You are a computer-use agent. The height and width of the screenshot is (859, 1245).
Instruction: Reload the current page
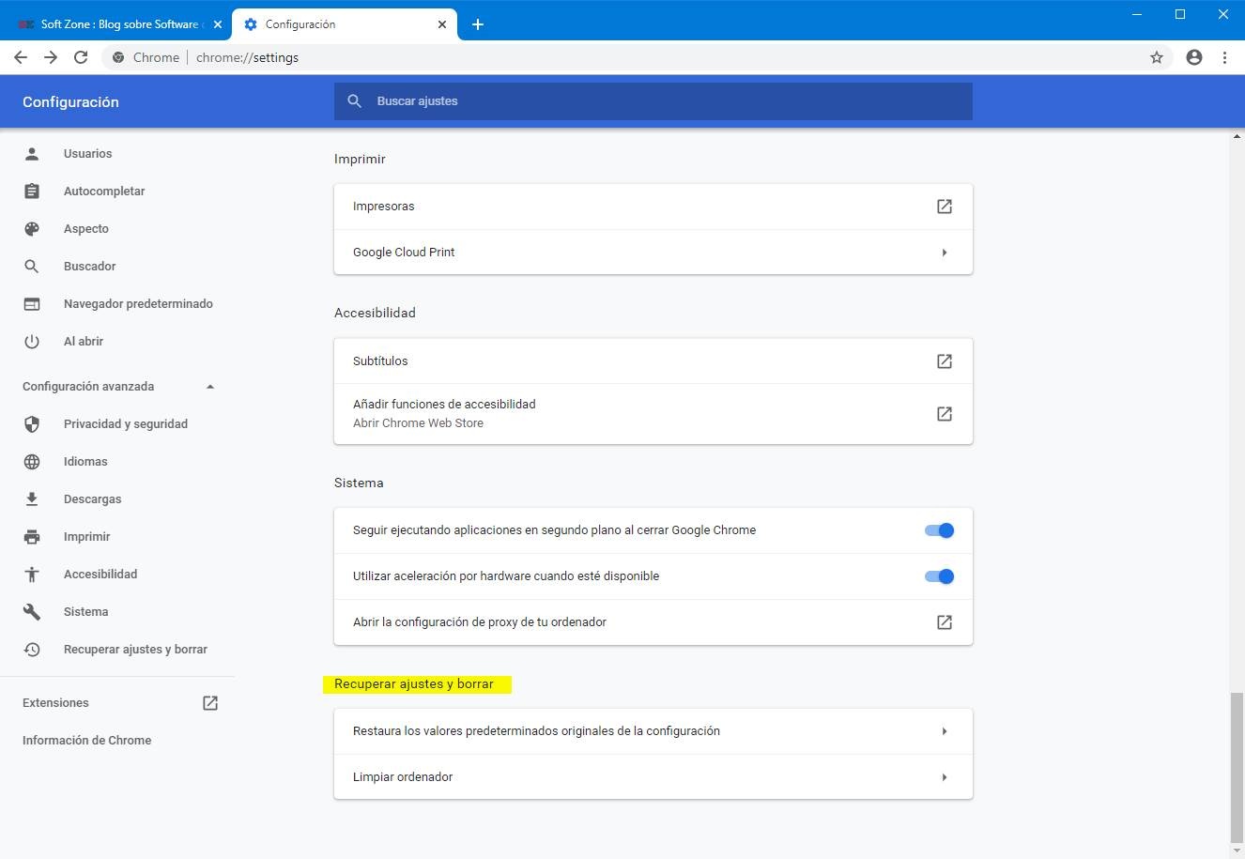(x=81, y=57)
